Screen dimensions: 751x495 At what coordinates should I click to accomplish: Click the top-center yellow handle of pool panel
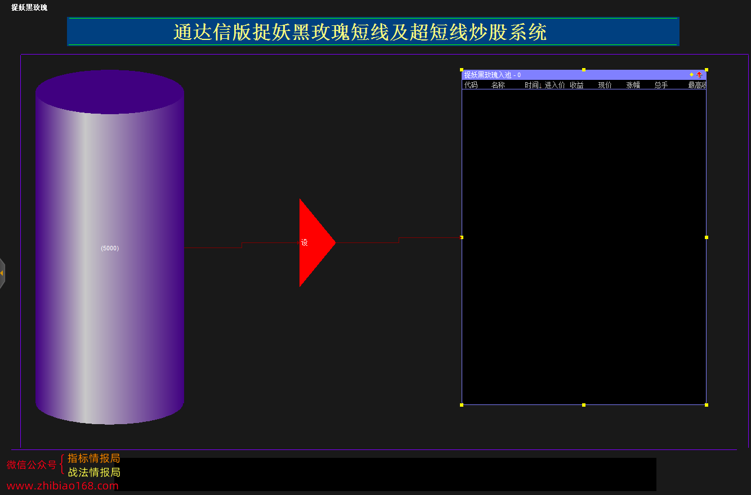point(584,70)
